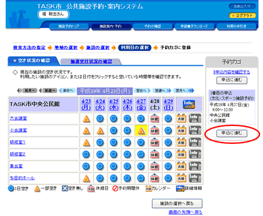Viewport: 263px width, 216px height.
Task: Click 検索方法の指定 breadcrumb link
Action: click(x=29, y=48)
